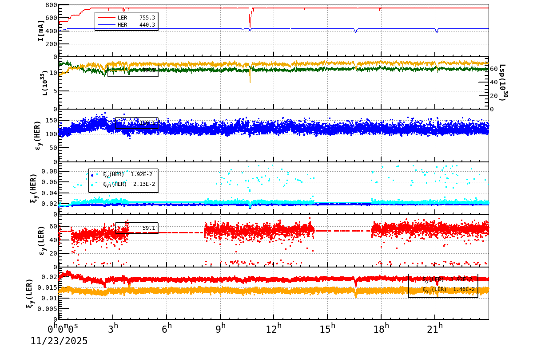
Task: Click the 18h time tick label
Action: (381, 327)
